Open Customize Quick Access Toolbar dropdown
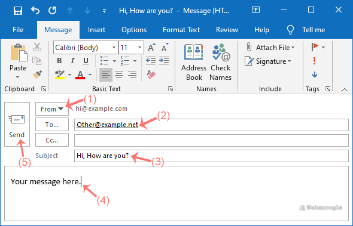Viewport: 353px width, 226px height. point(104,11)
